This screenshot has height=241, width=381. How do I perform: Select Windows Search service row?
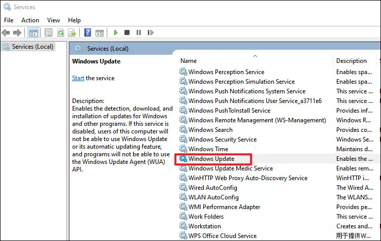210,130
